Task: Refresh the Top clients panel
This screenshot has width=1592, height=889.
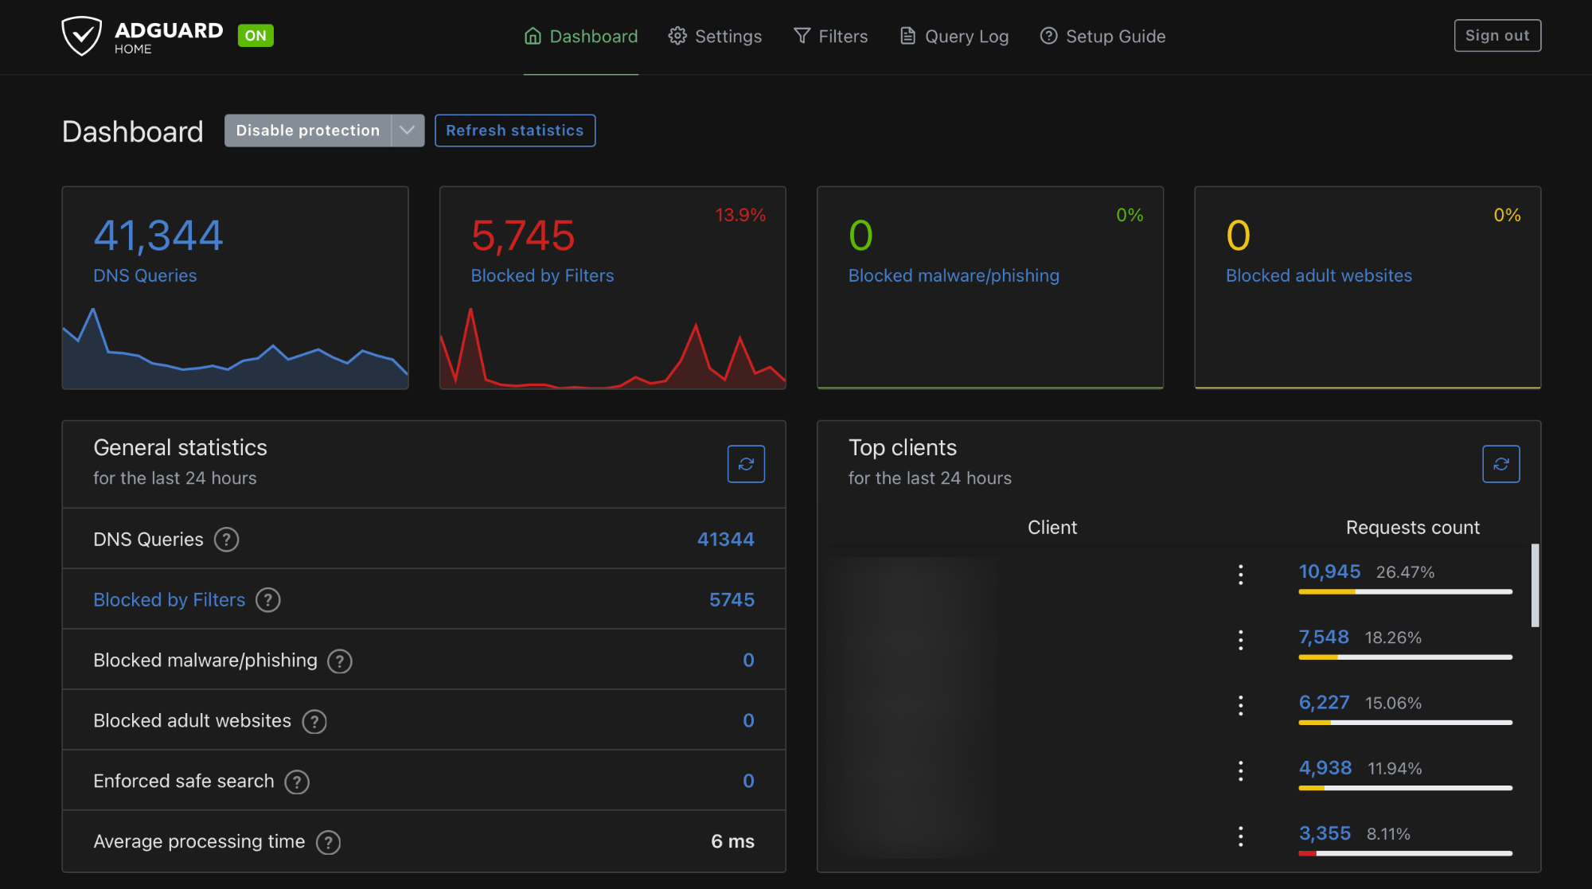Action: [1500, 464]
